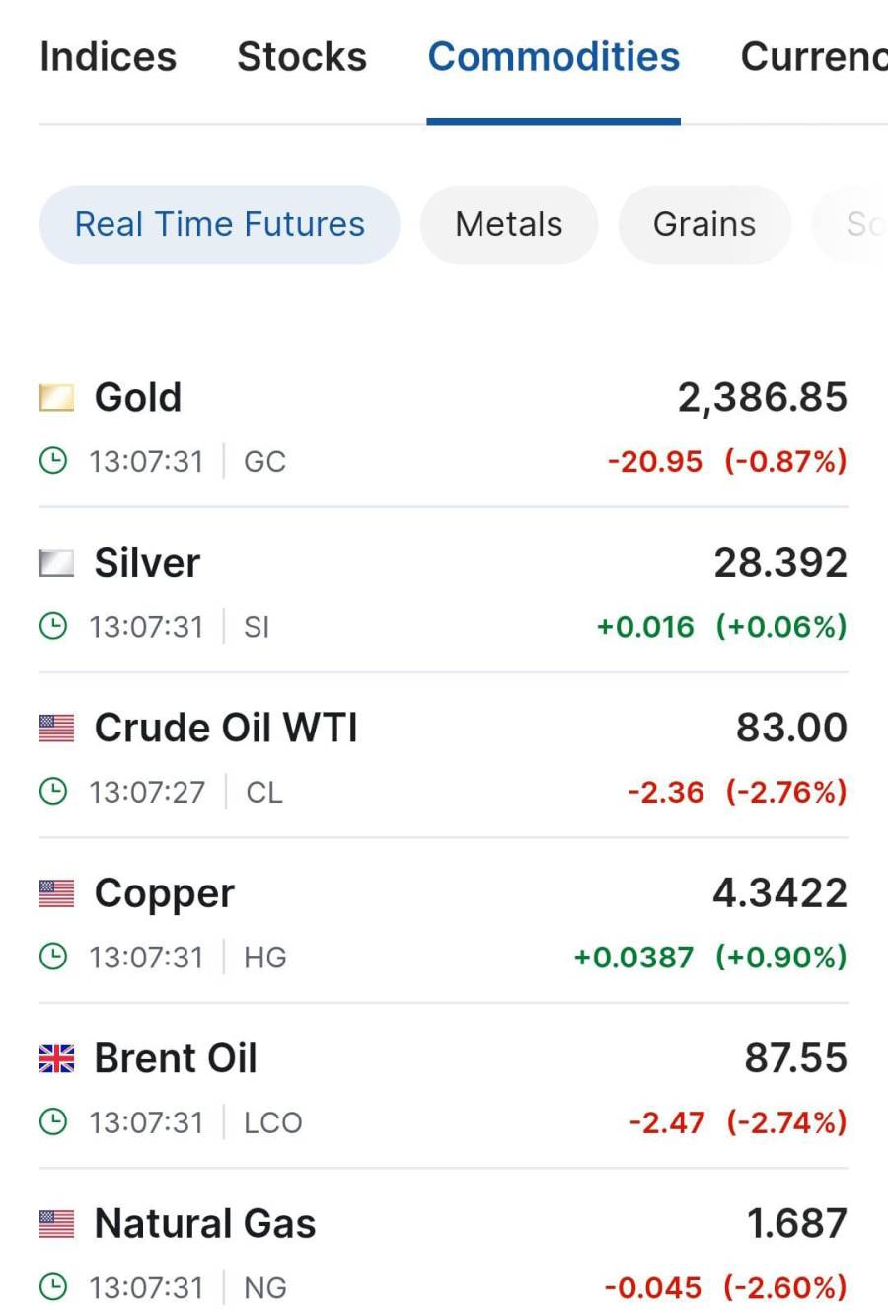Select the Grains filter chip
The width and height of the screenshot is (888, 1310).
click(x=704, y=224)
